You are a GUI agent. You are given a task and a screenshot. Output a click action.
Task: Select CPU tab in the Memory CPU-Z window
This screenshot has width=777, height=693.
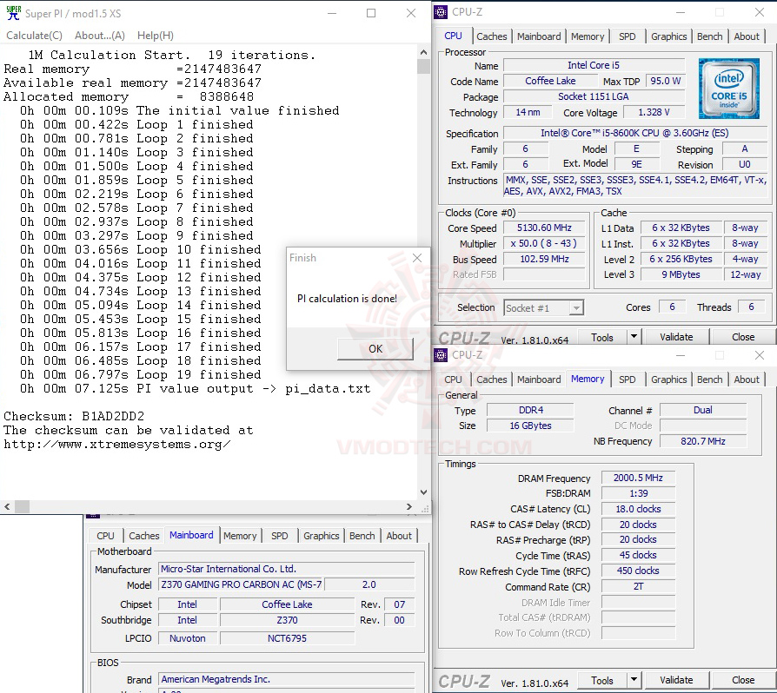(x=453, y=379)
